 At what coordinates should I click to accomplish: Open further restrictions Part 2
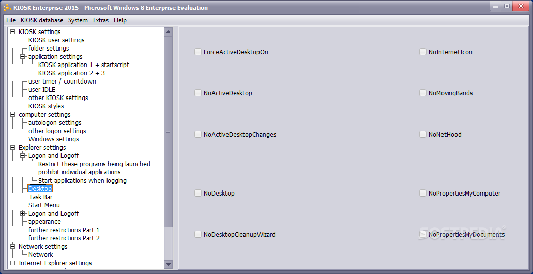tap(64, 238)
